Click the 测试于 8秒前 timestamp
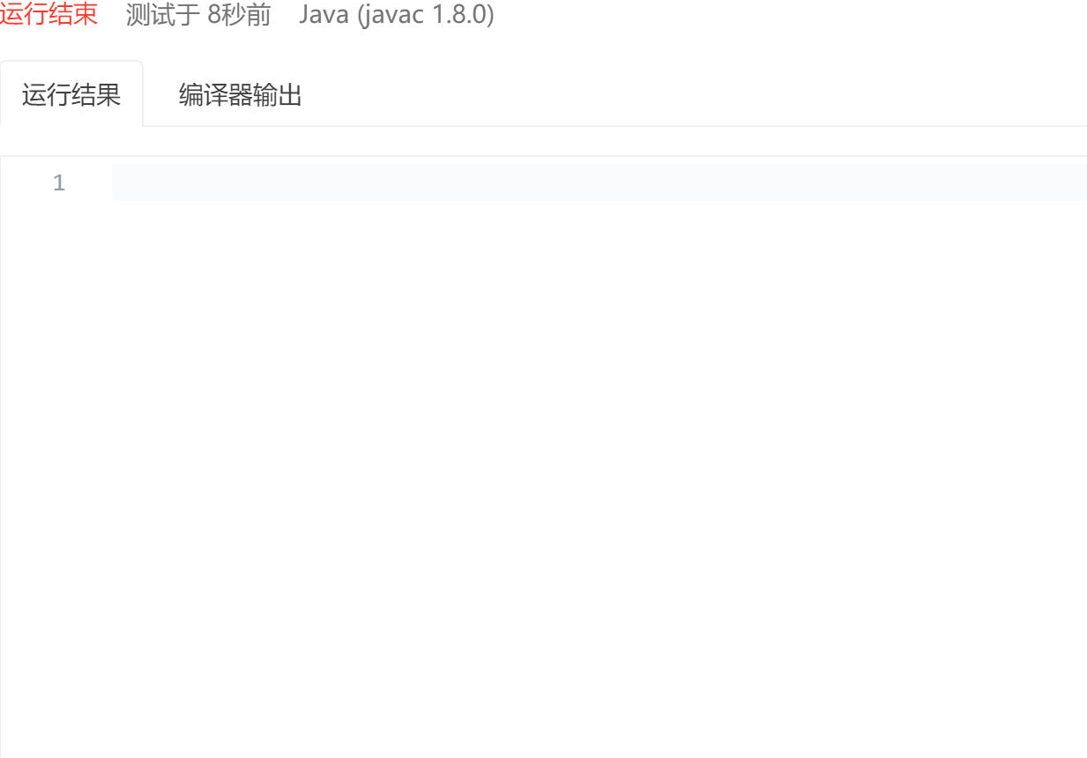 [x=198, y=15]
